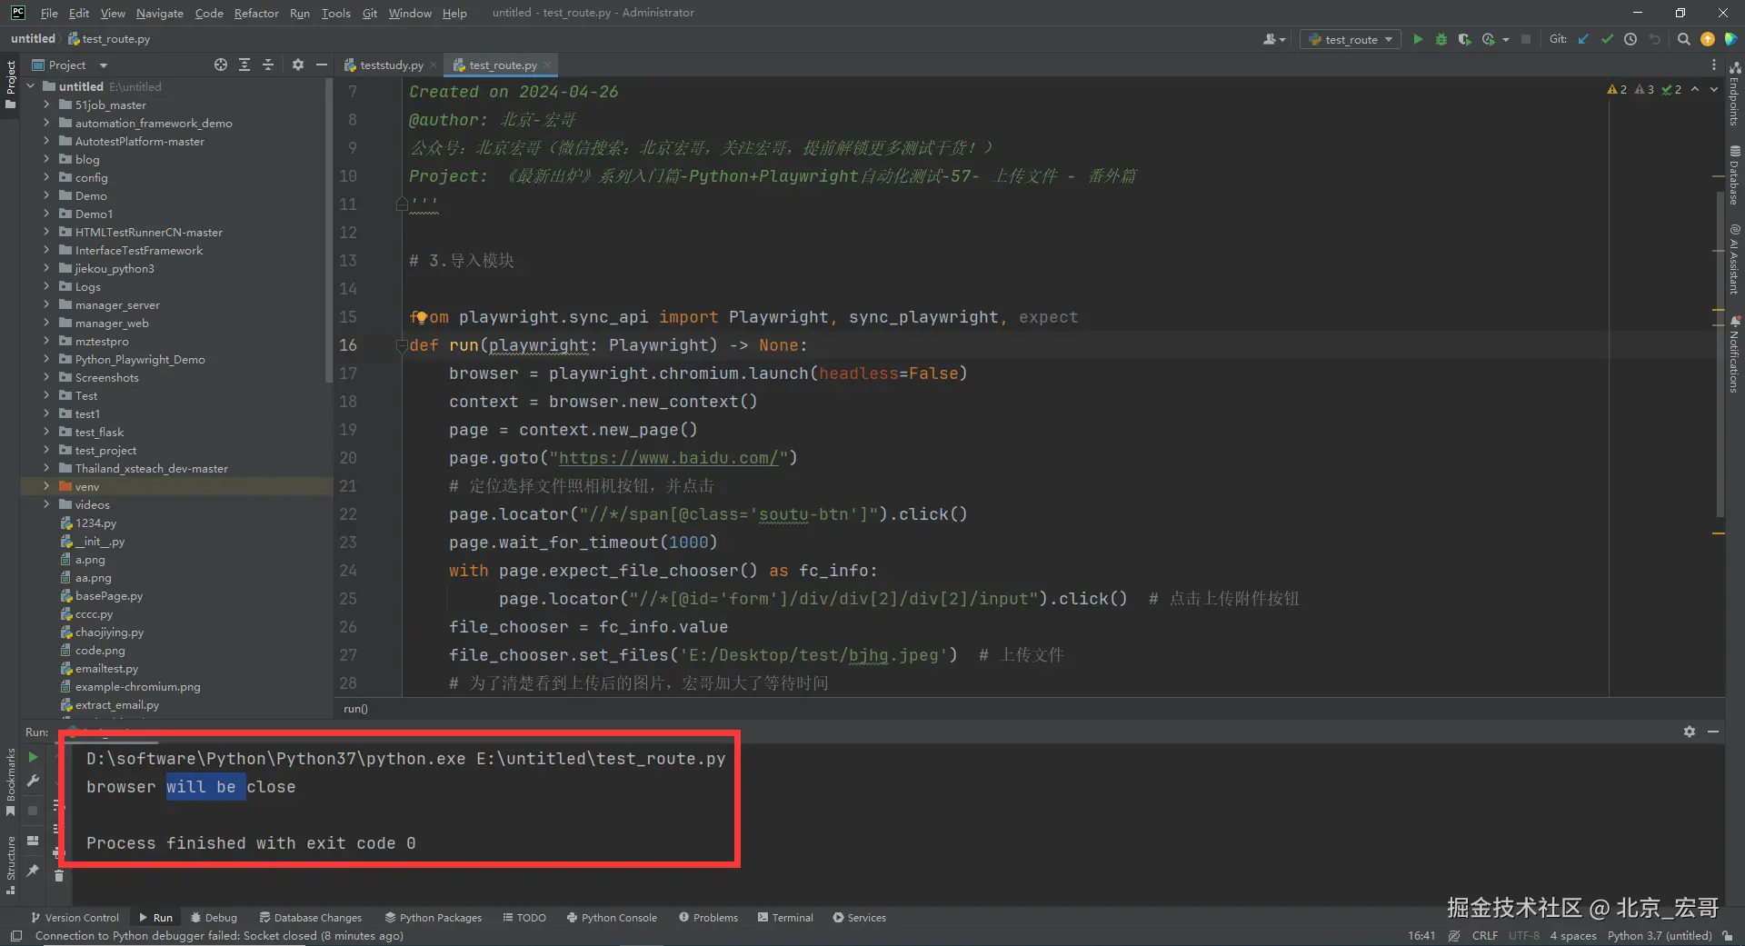
Task: Toggle the Endpoints side panel
Action: coord(1734,94)
